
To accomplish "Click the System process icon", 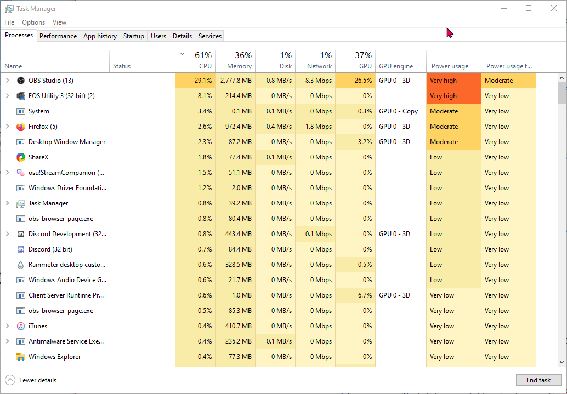I will 21,111.
